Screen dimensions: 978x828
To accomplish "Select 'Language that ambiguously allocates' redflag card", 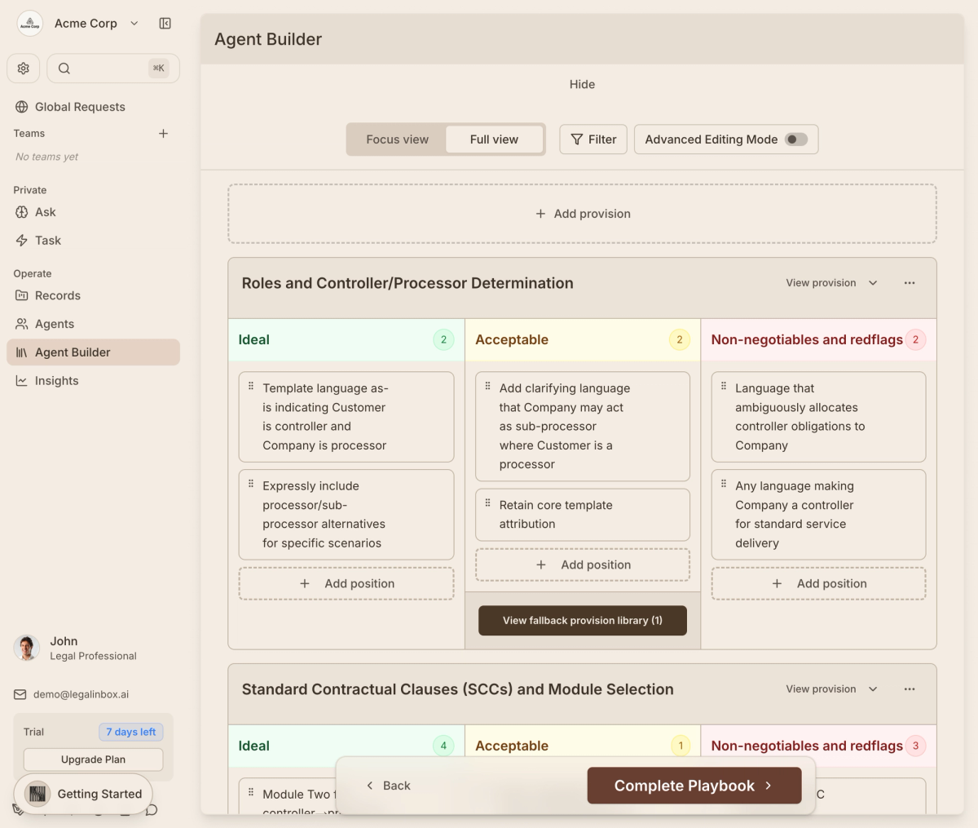I will [818, 417].
